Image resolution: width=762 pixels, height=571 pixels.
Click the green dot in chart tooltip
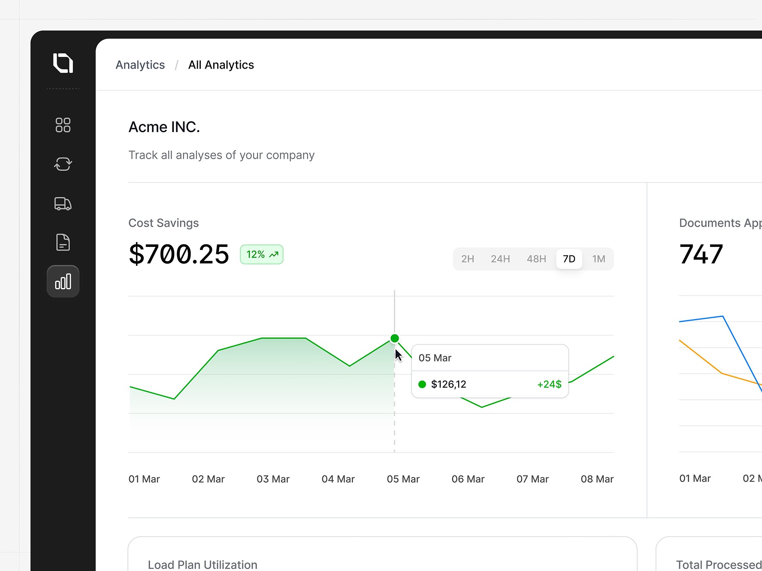click(422, 385)
